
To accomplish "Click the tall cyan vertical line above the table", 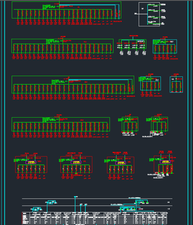I will tap(75, 205).
